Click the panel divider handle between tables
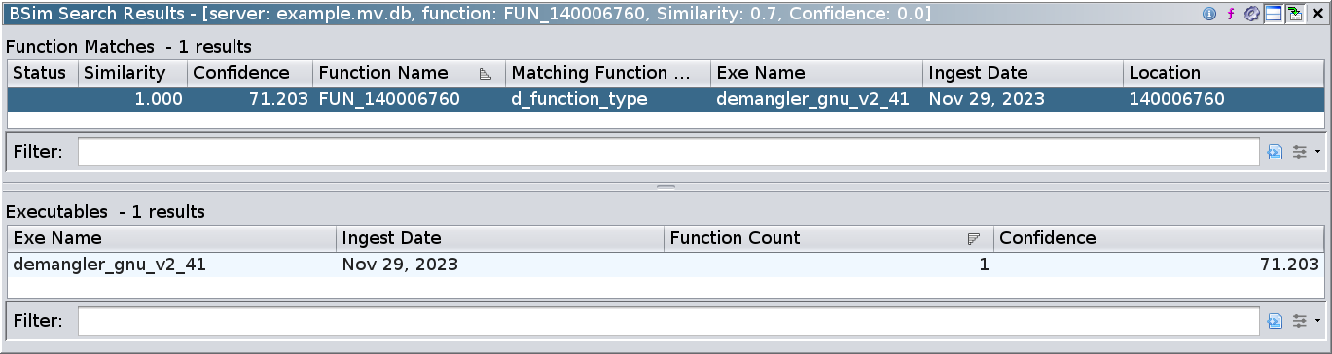Screen dimensions: 1332x354 (666, 186)
